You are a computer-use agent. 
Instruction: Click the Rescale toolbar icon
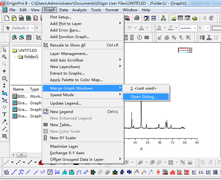tap(39, 37)
